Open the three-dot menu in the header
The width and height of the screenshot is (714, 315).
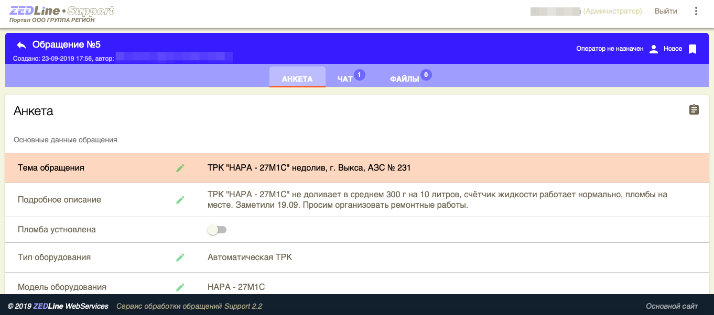[696, 10]
